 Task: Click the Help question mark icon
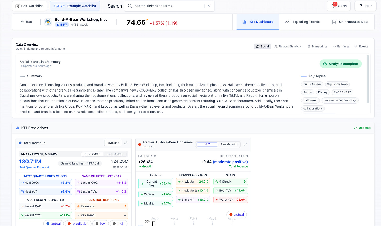[361, 6]
